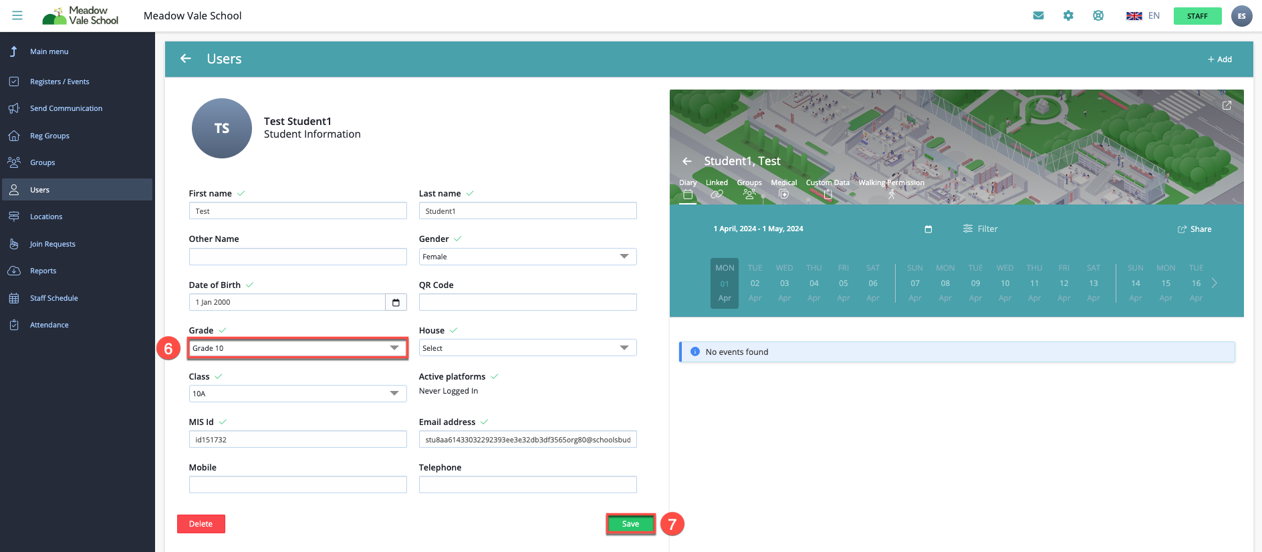The width and height of the screenshot is (1262, 552).
Task: Open the Date of Birth calendar picker
Action: click(396, 303)
